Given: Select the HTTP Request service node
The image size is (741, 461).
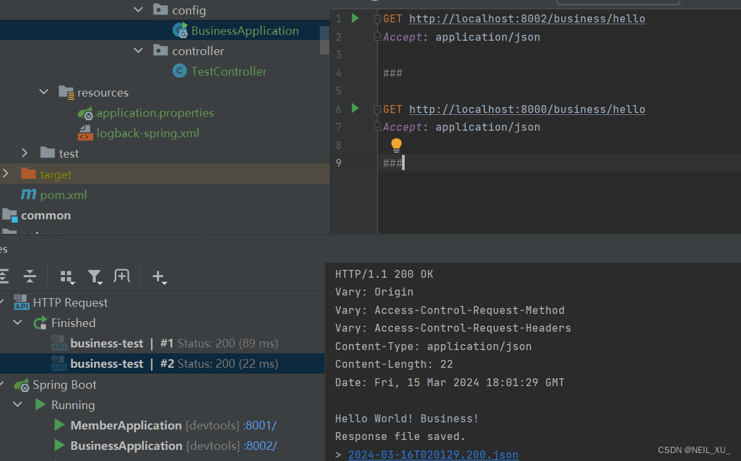Looking at the screenshot, I should click(x=70, y=302).
